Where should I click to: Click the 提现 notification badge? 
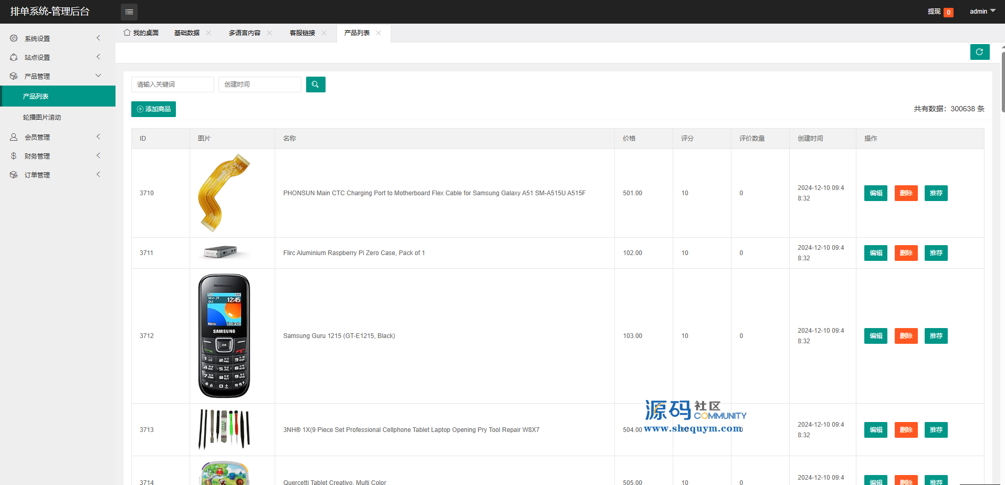click(948, 12)
